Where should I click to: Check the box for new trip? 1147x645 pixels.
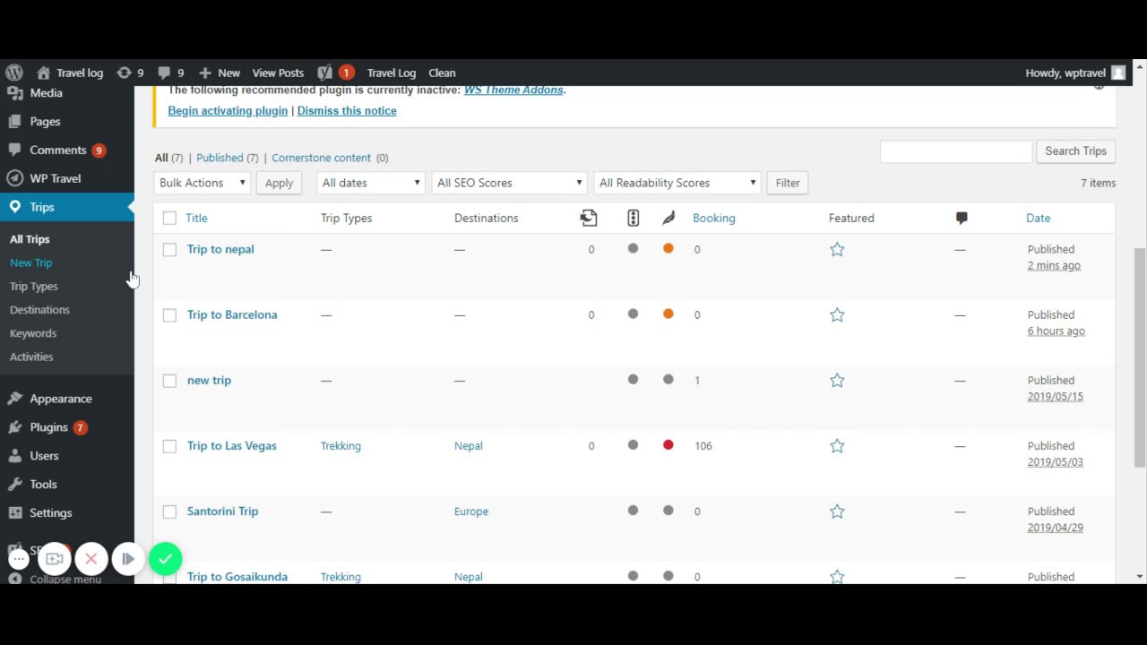tap(169, 381)
